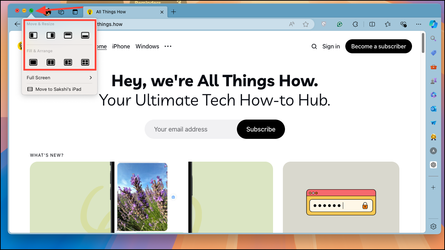Expand more categories ellipsis in site nav
The image size is (445, 250).
168,46
